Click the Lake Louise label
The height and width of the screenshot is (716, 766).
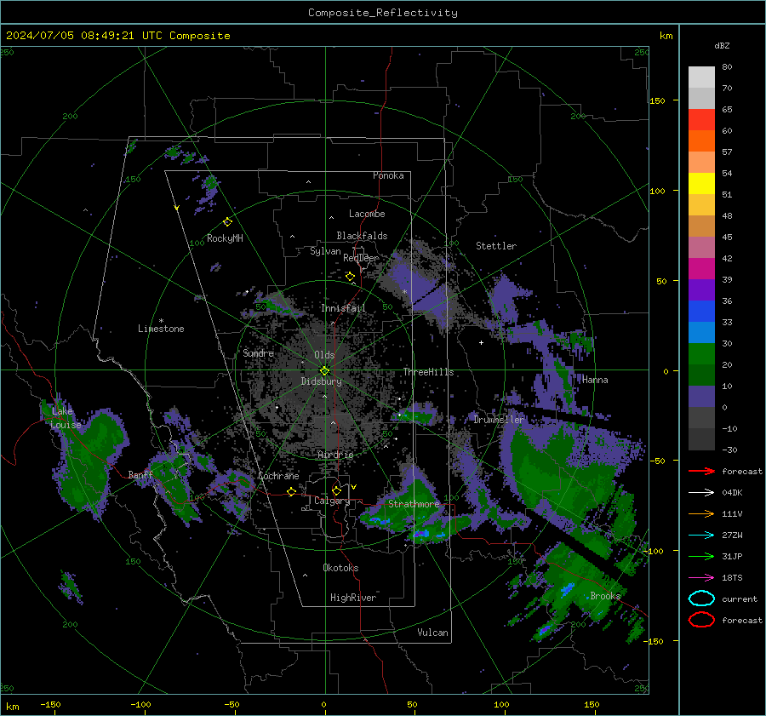[66, 418]
